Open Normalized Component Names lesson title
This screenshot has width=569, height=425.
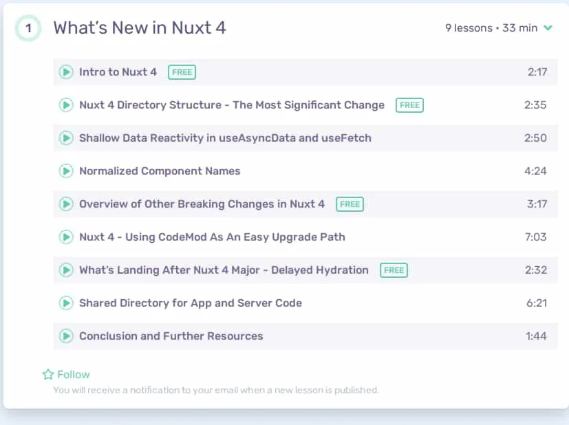160,171
